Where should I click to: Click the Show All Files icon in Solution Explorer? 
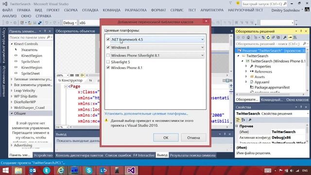coord(278,37)
